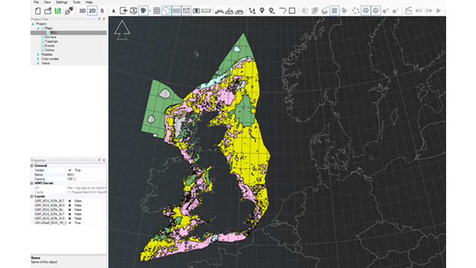Open the small dropdown arrow beside palette icon
This screenshot has width=476, height=268.
[150, 11]
